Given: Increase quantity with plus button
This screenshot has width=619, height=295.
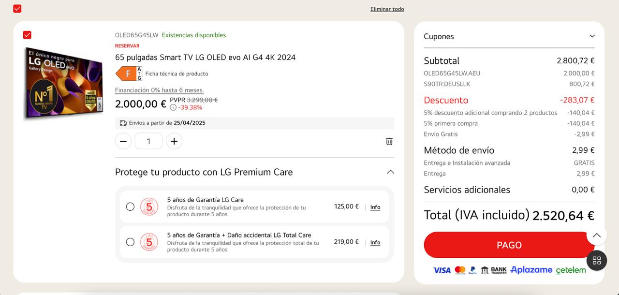Looking at the screenshot, I should point(174,141).
